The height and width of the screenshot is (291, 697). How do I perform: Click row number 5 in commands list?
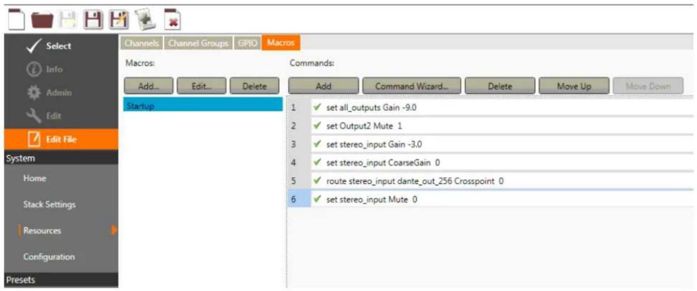point(299,181)
